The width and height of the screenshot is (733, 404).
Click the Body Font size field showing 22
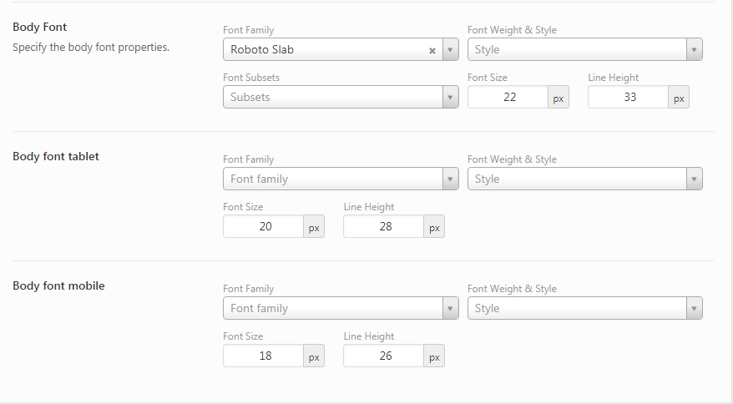[509, 98]
